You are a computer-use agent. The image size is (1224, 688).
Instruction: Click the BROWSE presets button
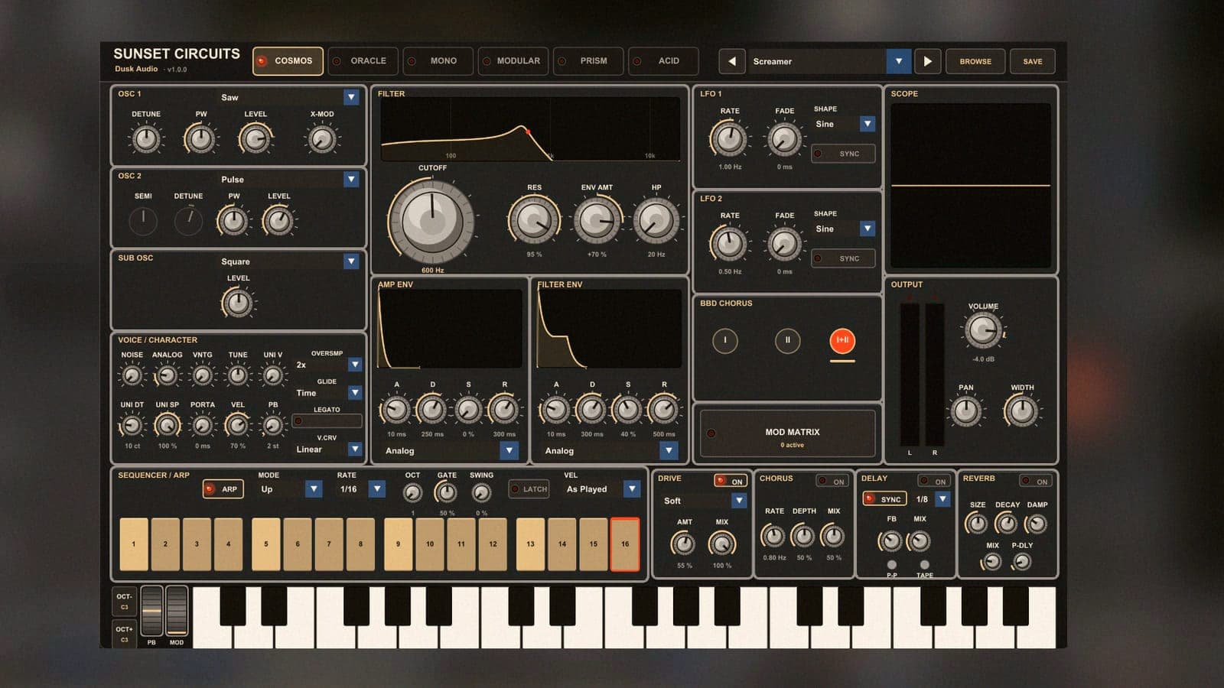(x=975, y=61)
